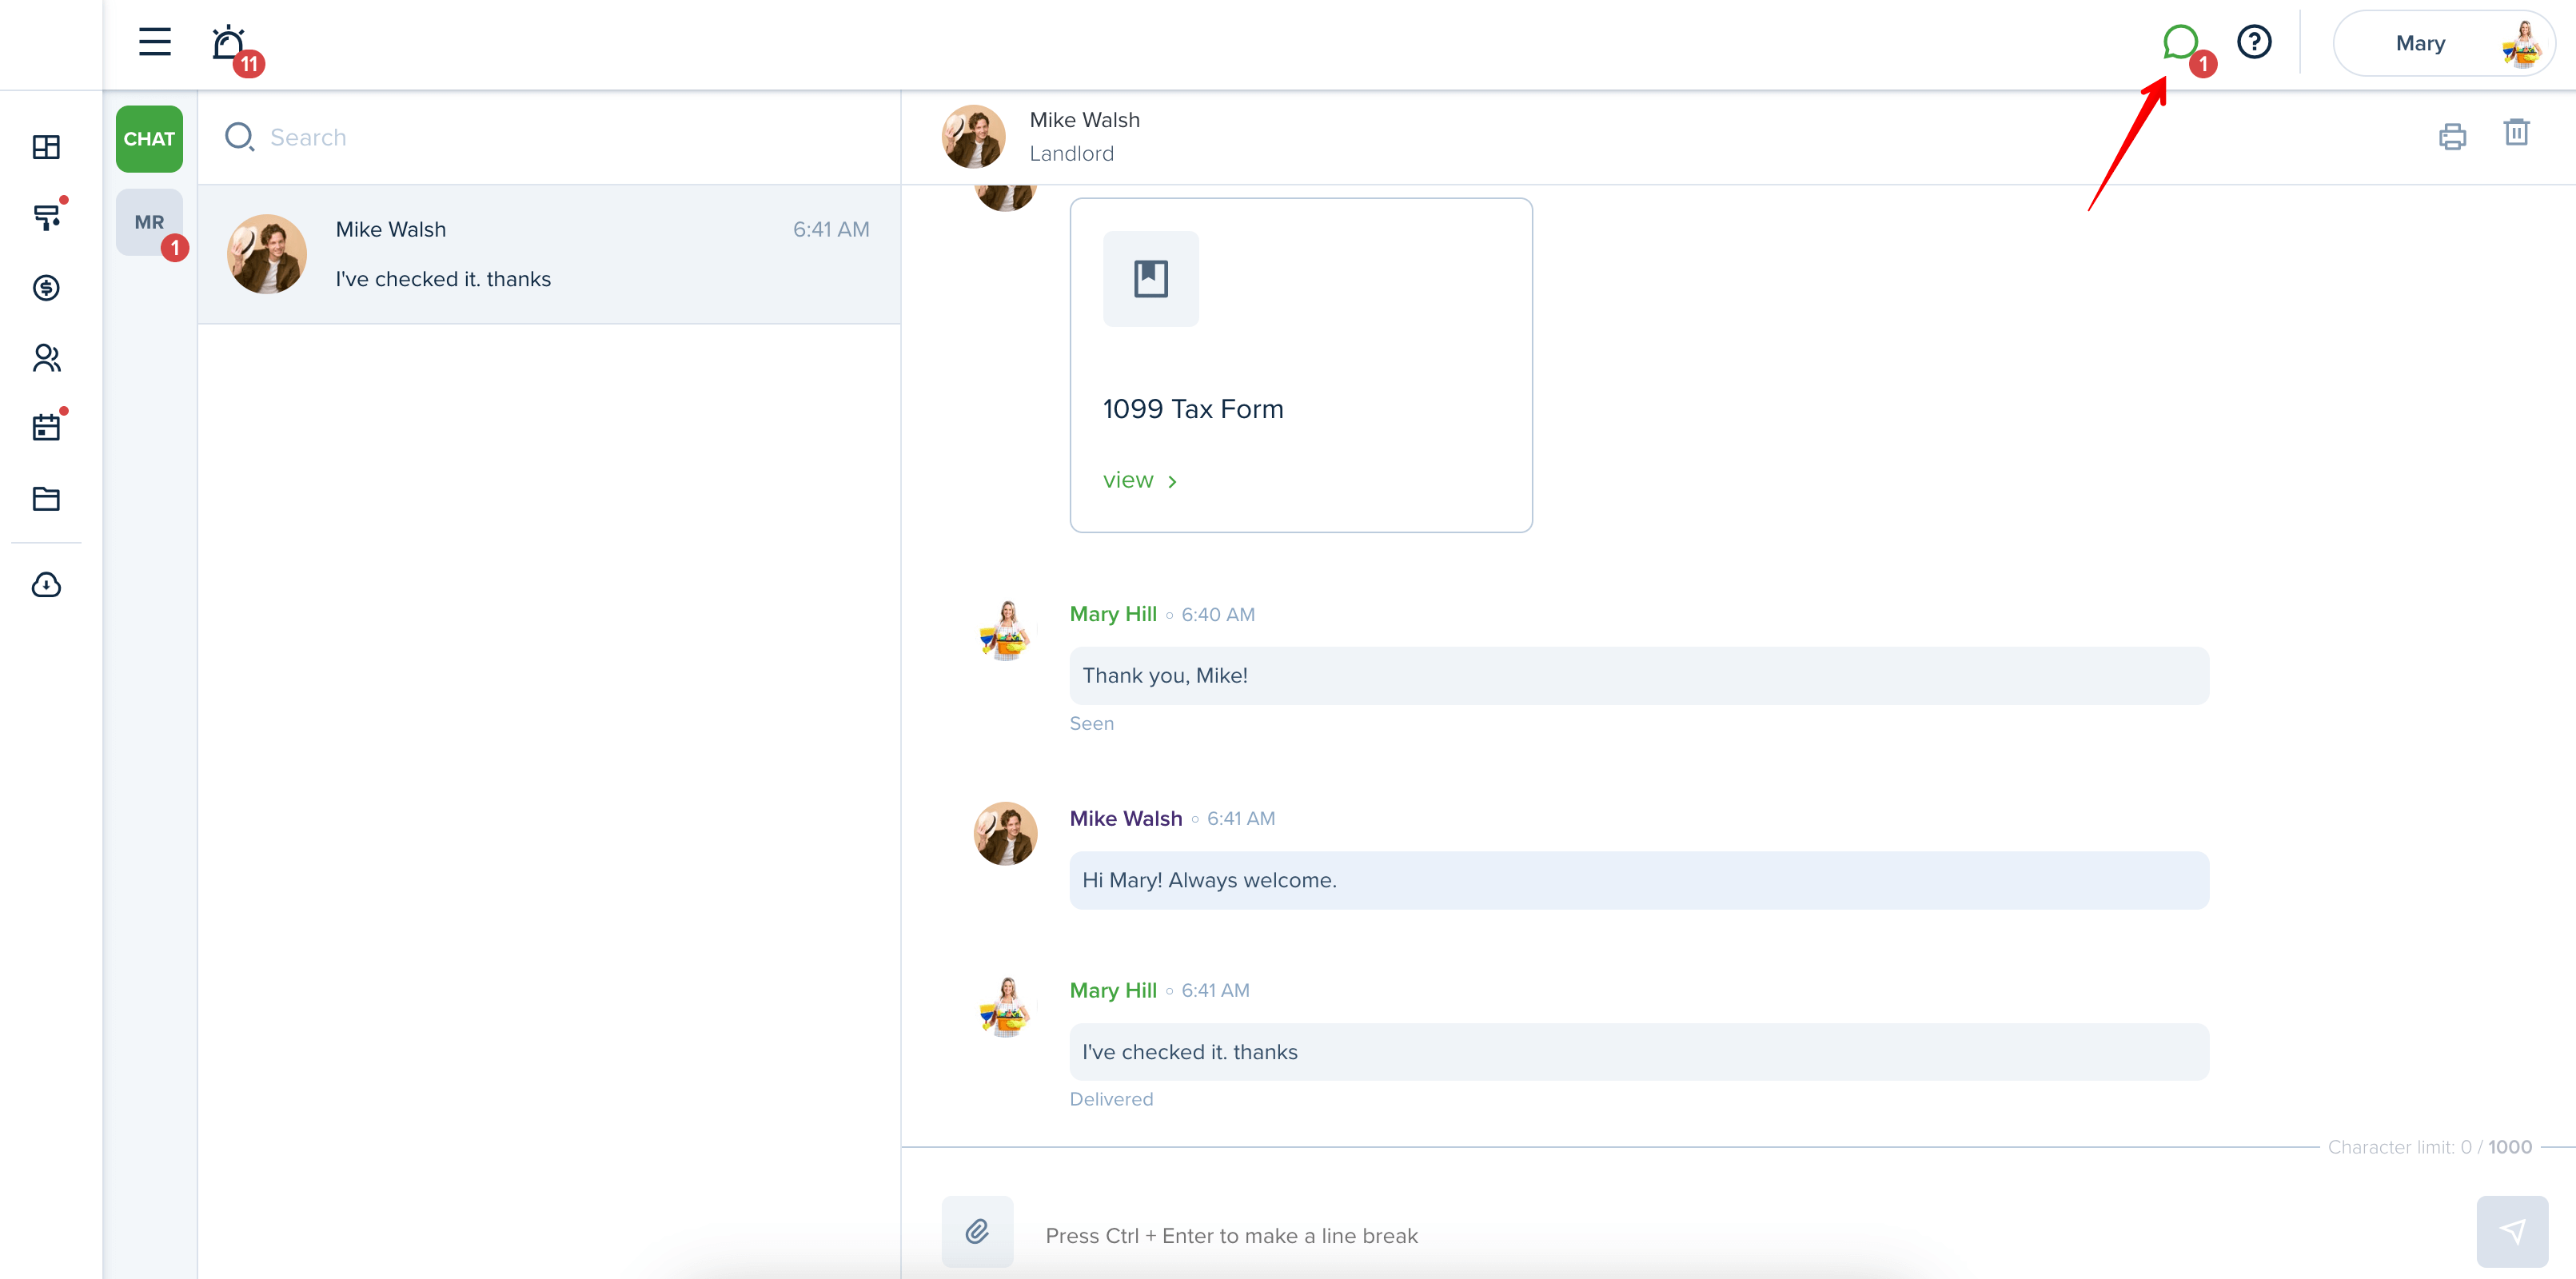Click I've checked it. thanks message bubble
Screen dimensions: 2576x1279
[x=1639, y=1052]
